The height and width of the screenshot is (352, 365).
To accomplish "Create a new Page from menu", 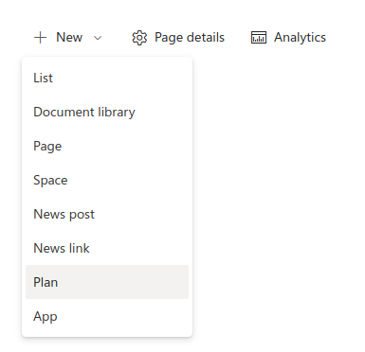I will pos(107,146).
